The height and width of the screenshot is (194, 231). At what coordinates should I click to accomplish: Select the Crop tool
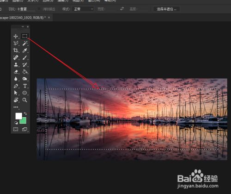coord(15,50)
